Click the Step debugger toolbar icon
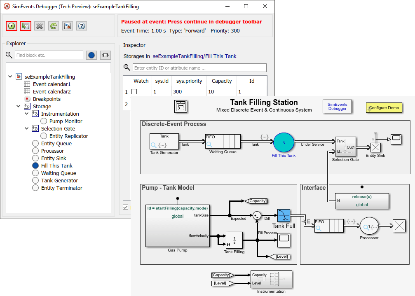 click(x=26, y=26)
